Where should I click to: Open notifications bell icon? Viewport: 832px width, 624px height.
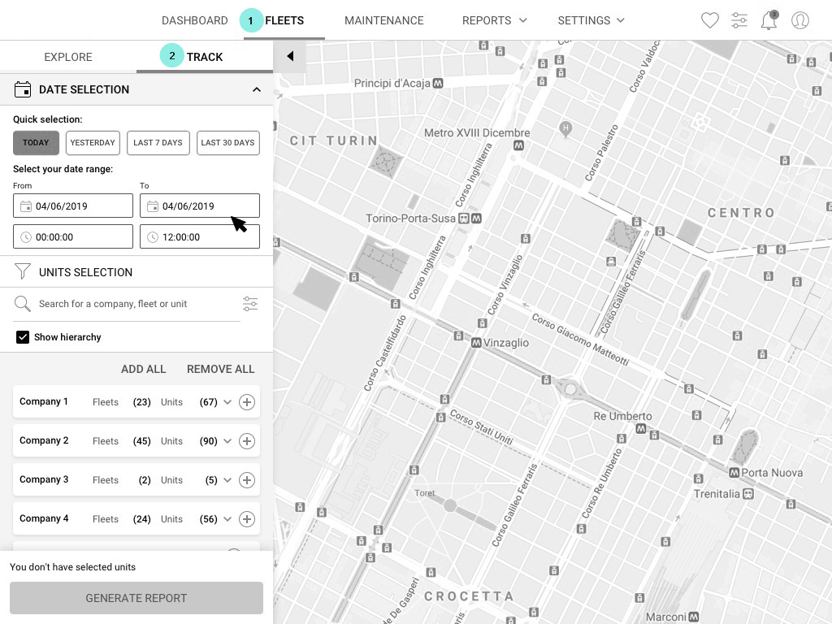pyautogui.click(x=769, y=20)
